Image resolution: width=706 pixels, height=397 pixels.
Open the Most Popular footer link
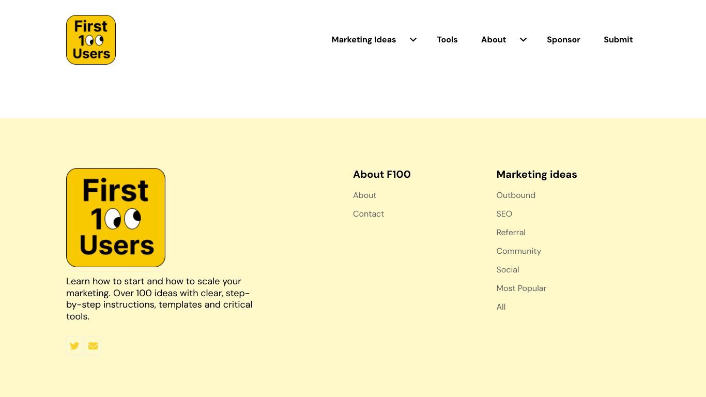click(521, 288)
